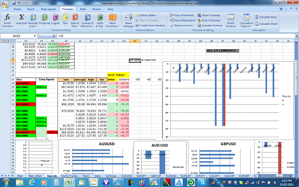The height and width of the screenshot is (187, 299).
Task: Open Date & Time functions
Action: [74, 21]
